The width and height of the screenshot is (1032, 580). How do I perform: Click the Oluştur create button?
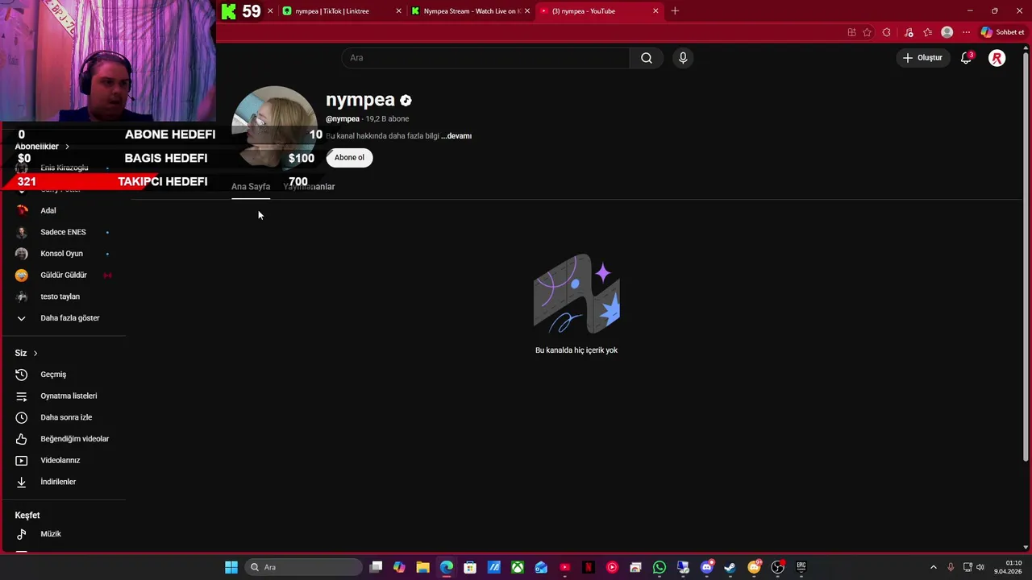(922, 58)
